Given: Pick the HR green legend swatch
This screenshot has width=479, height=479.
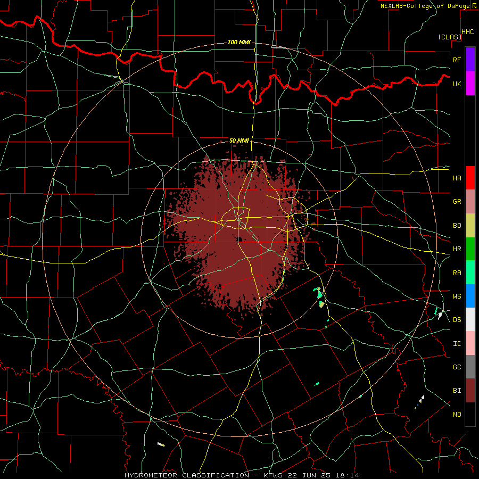Looking at the screenshot, I should click(x=470, y=249).
